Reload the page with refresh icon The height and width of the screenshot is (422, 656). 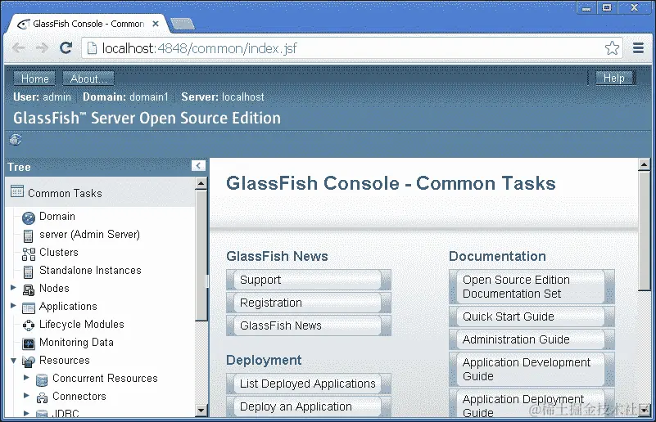(x=66, y=48)
